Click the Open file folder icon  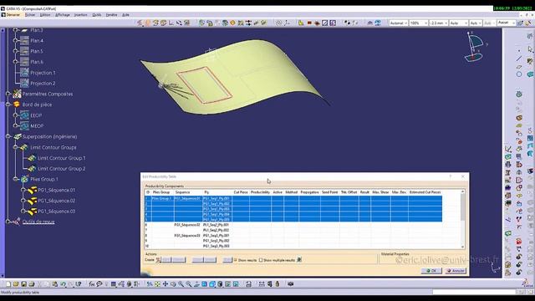coord(16,284)
